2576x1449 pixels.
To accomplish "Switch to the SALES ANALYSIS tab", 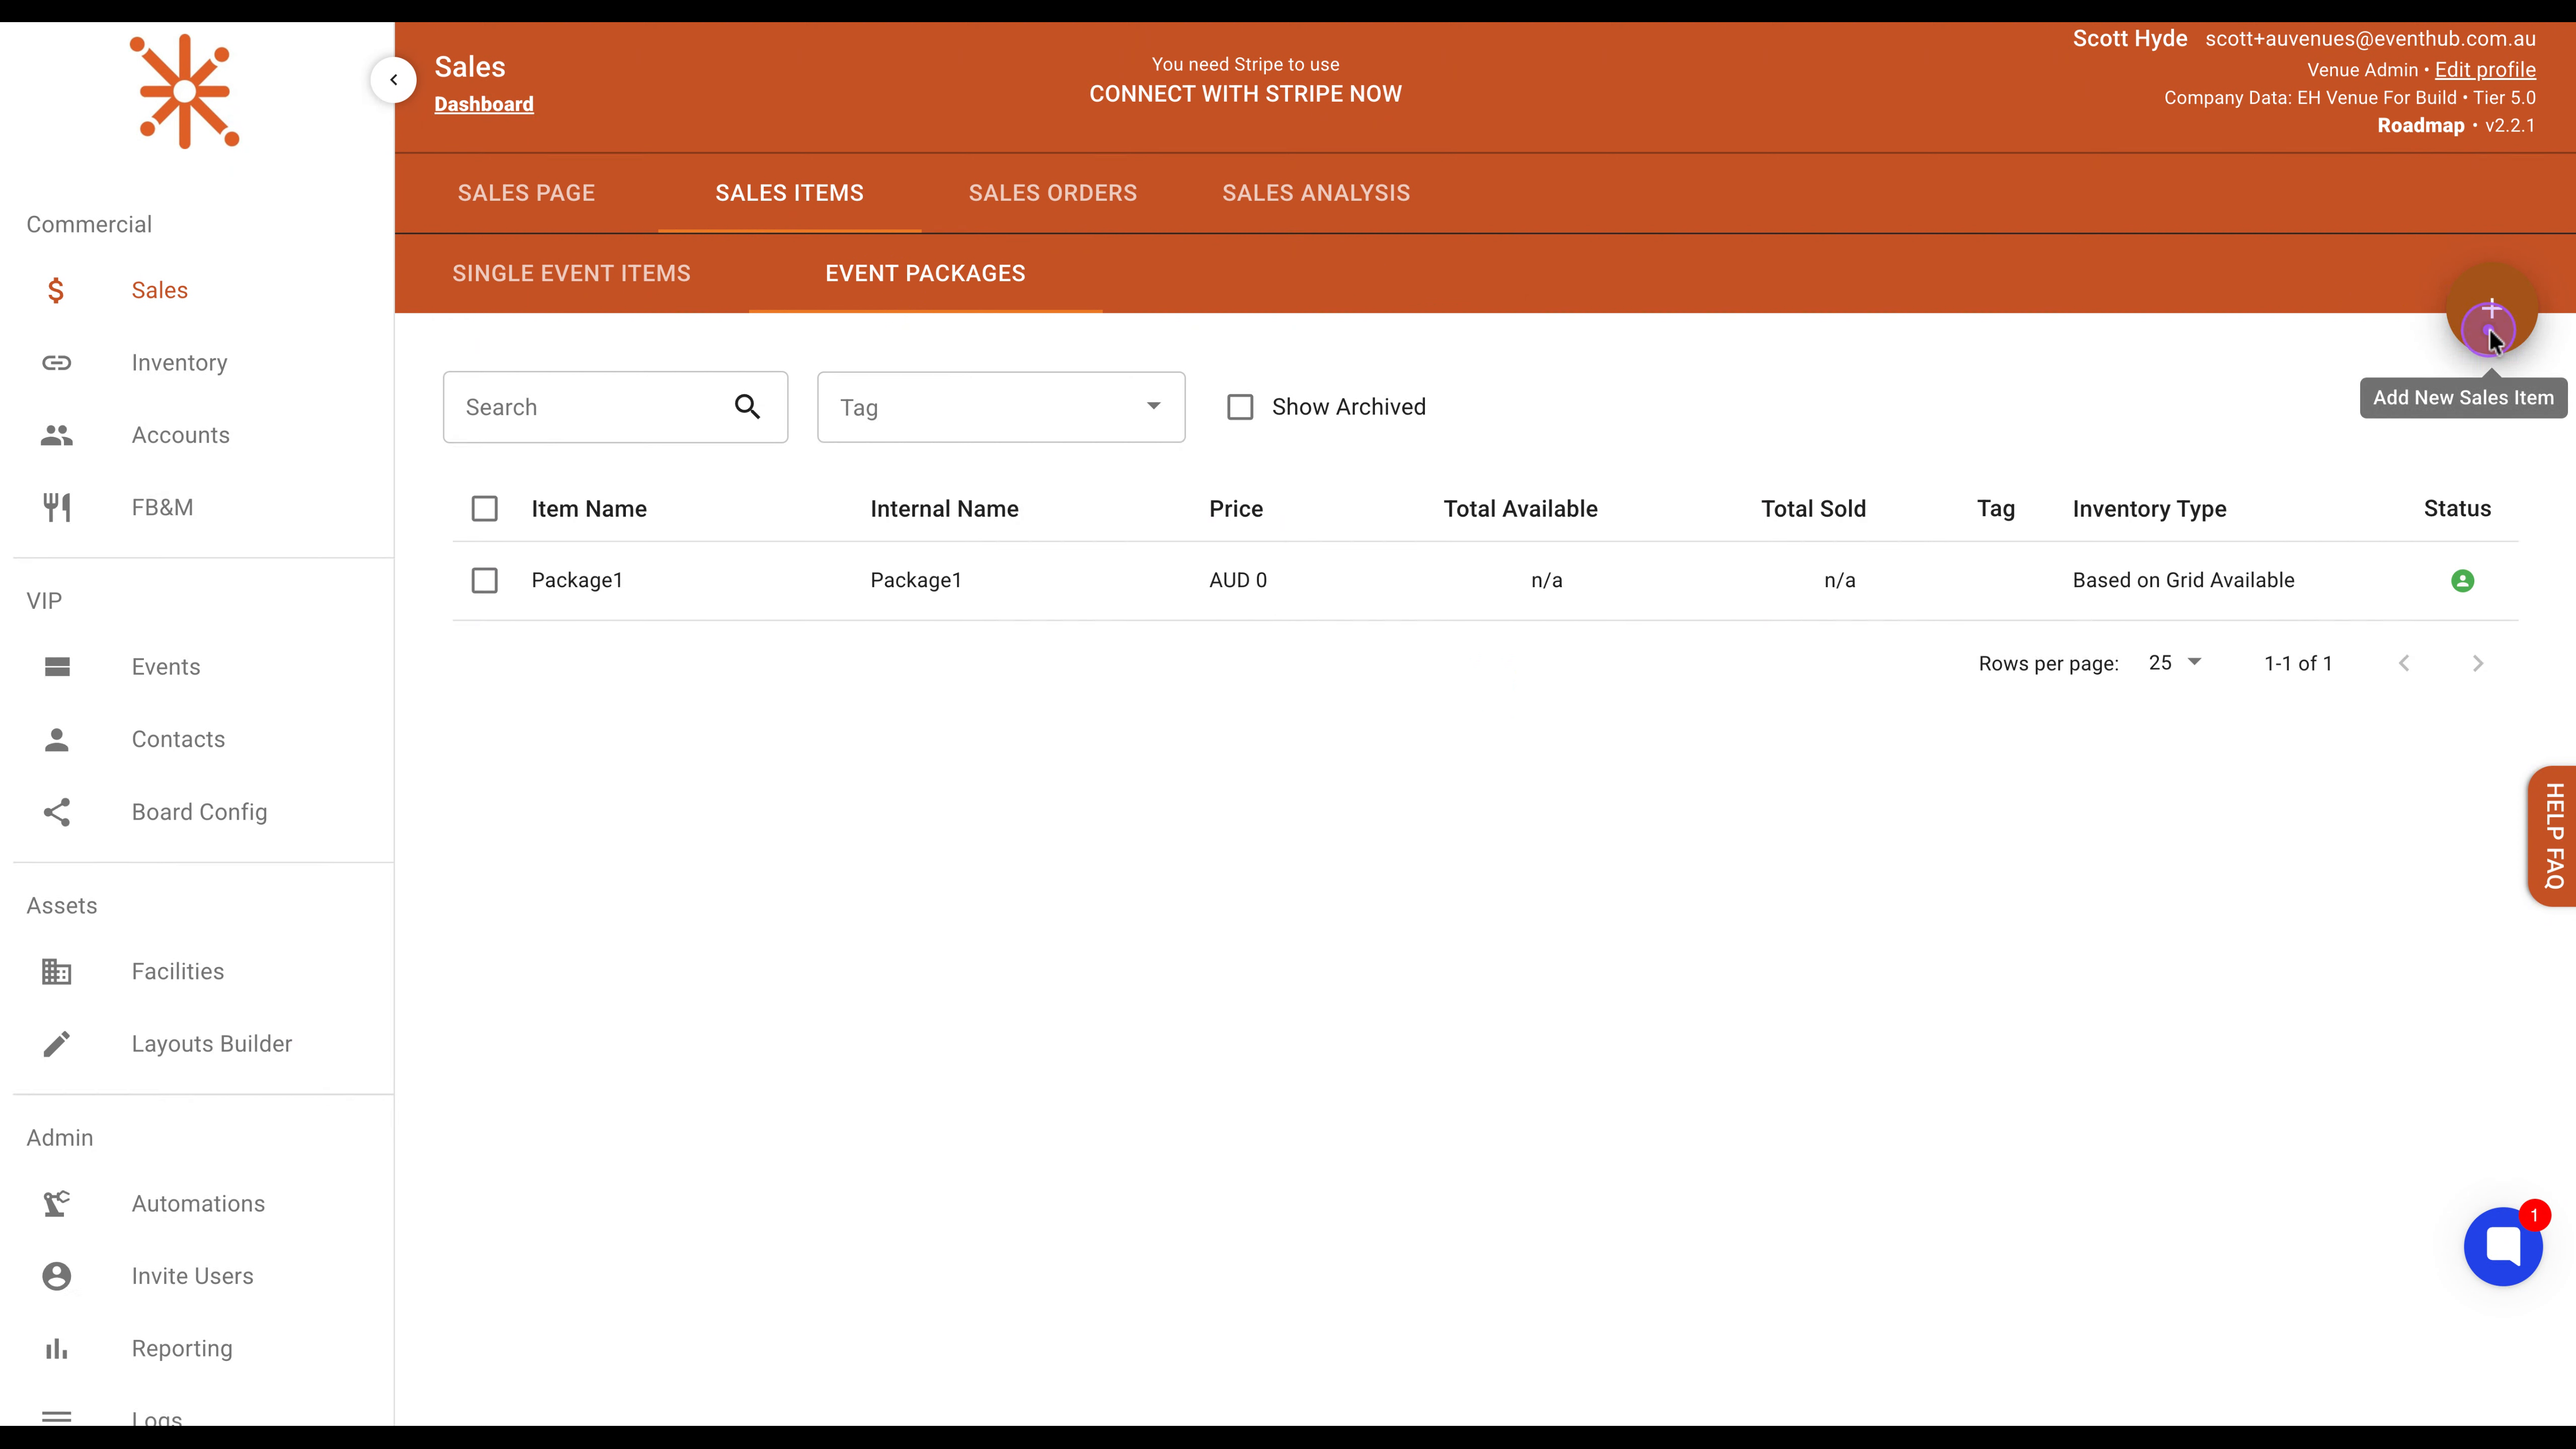I will [x=1316, y=193].
